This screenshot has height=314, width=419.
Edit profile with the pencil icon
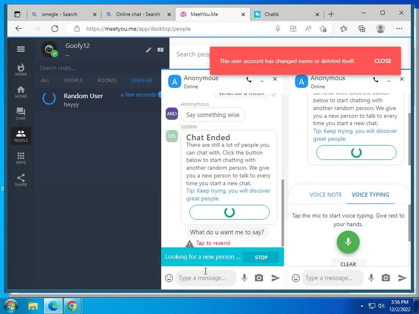tap(149, 50)
